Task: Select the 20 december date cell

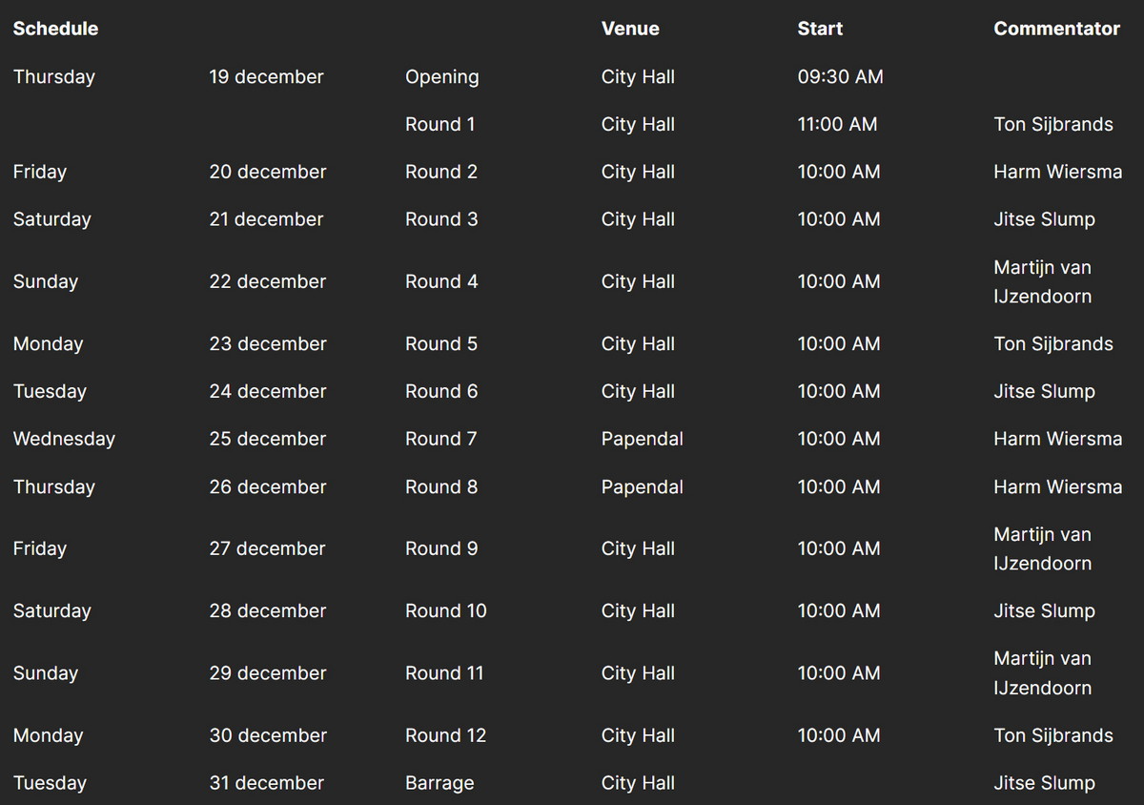Action: [267, 172]
